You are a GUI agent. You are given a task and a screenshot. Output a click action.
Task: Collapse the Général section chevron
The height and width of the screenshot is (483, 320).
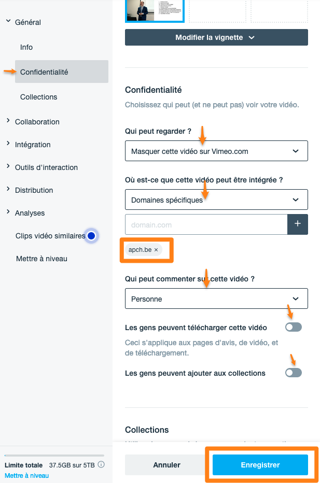[x=8, y=21]
